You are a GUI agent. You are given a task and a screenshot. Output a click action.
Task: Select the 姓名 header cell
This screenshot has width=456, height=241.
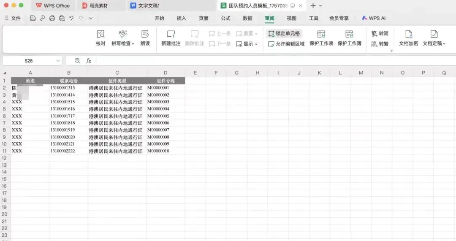[30, 81]
